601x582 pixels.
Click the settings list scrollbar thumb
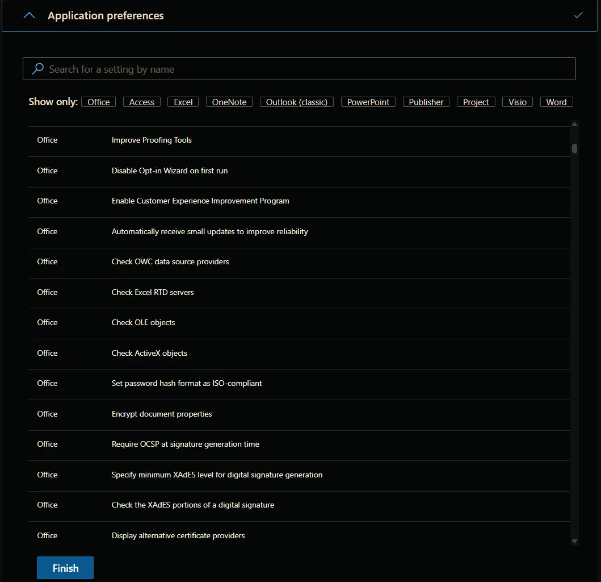click(574, 148)
